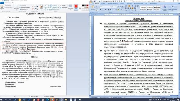Viewport: 180px width, 101px height.
Task: Select Цвет 1 red swatch in Paint
Action: click(x=76, y=7)
